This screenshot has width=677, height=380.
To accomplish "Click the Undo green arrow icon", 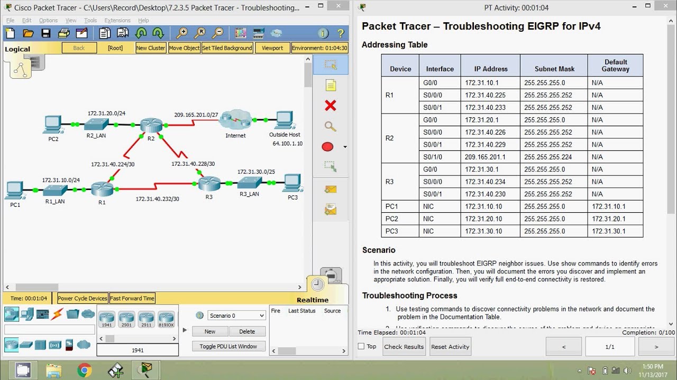I will pos(141,33).
